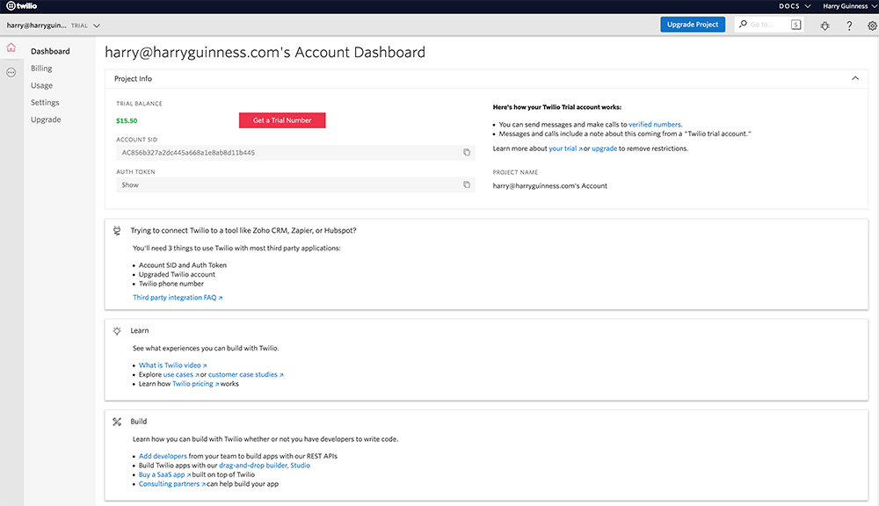Show the hidden Auth Token
879x506 pixels.
pyautogui.click(x=130, y=185)
